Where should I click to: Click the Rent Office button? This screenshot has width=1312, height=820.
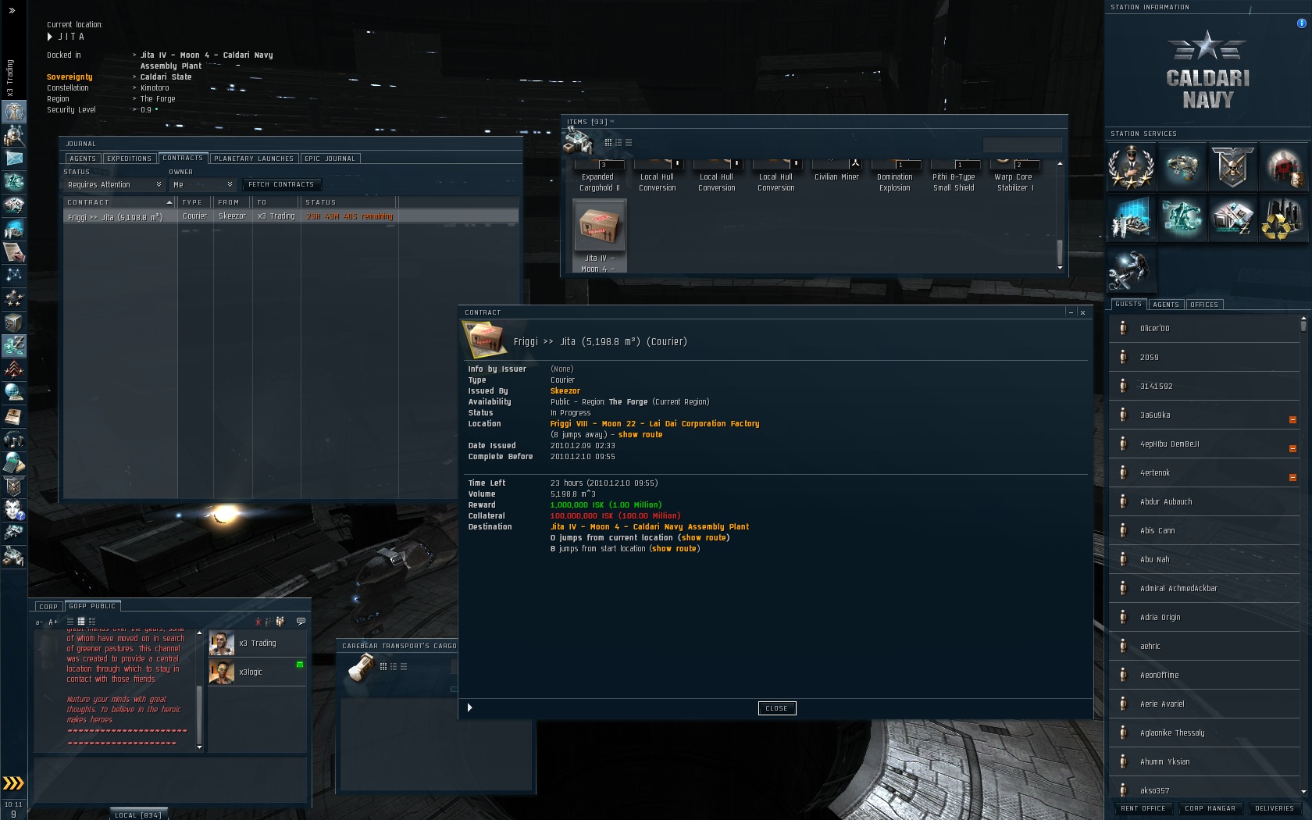coord(1143,808)
